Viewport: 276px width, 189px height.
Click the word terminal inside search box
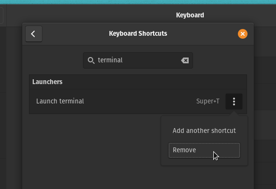coord(110,60)
